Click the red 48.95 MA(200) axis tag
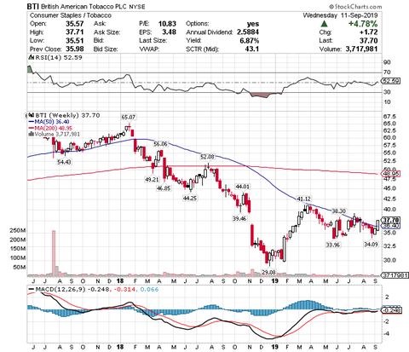Image resolution: width=409 pixels, height=352 pixels. click(x=390, y=174)
